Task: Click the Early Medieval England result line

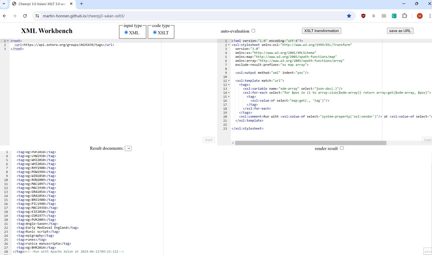Action: [47, 227]
